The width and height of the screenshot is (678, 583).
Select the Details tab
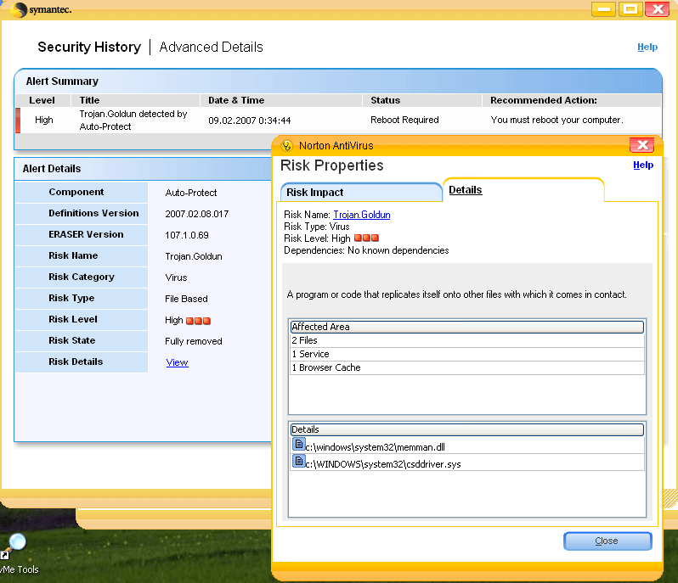pos(466,190)
